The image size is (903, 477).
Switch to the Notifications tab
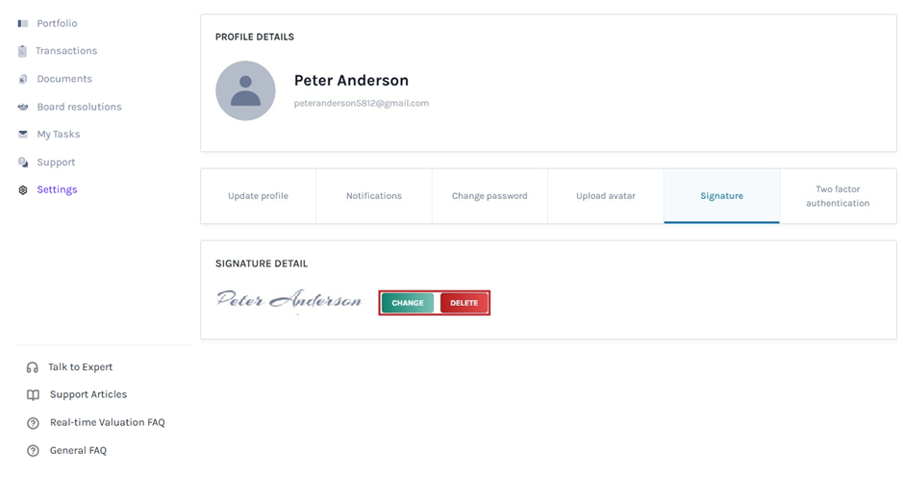point(374,196)
